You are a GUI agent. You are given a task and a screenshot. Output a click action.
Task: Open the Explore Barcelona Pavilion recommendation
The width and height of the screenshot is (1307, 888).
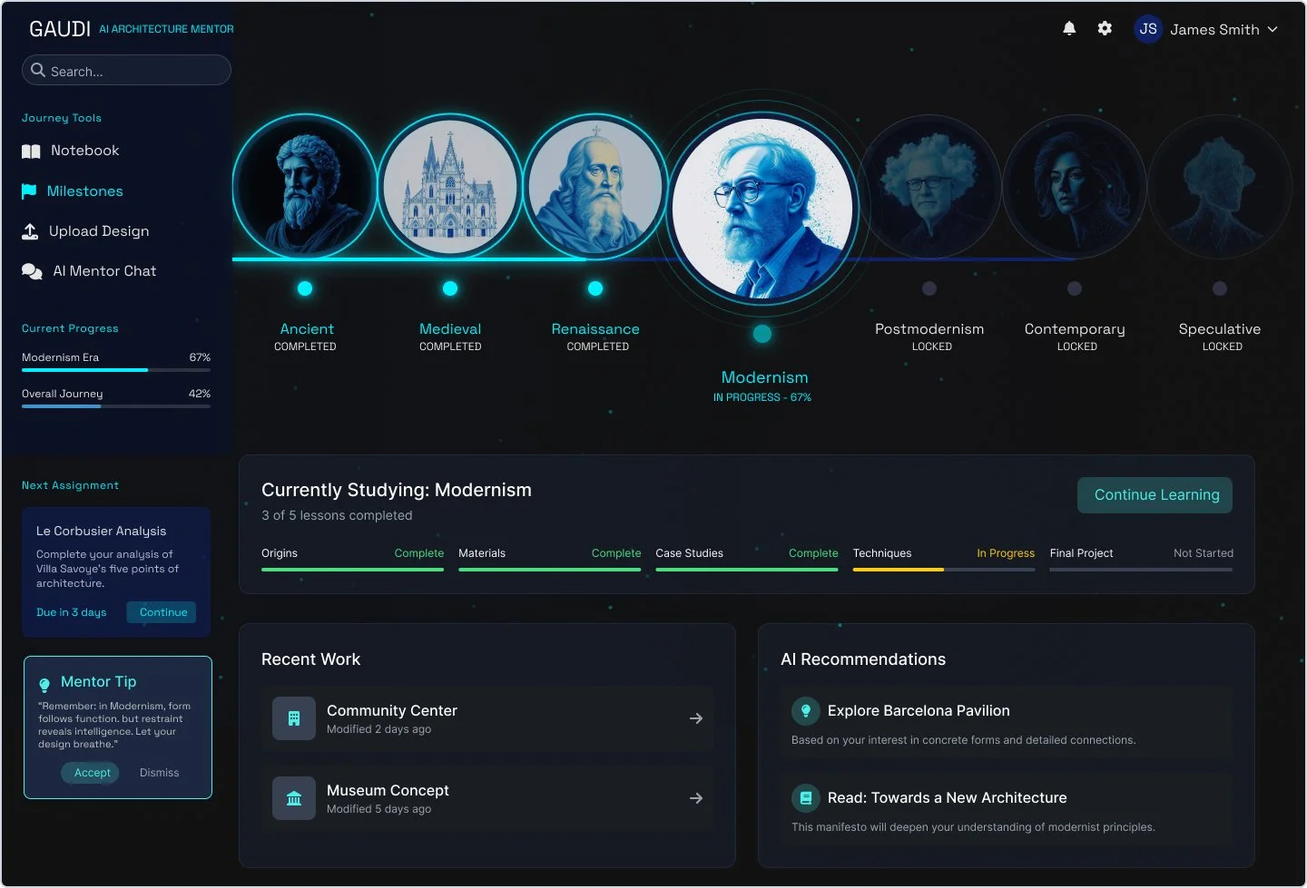1007,724
